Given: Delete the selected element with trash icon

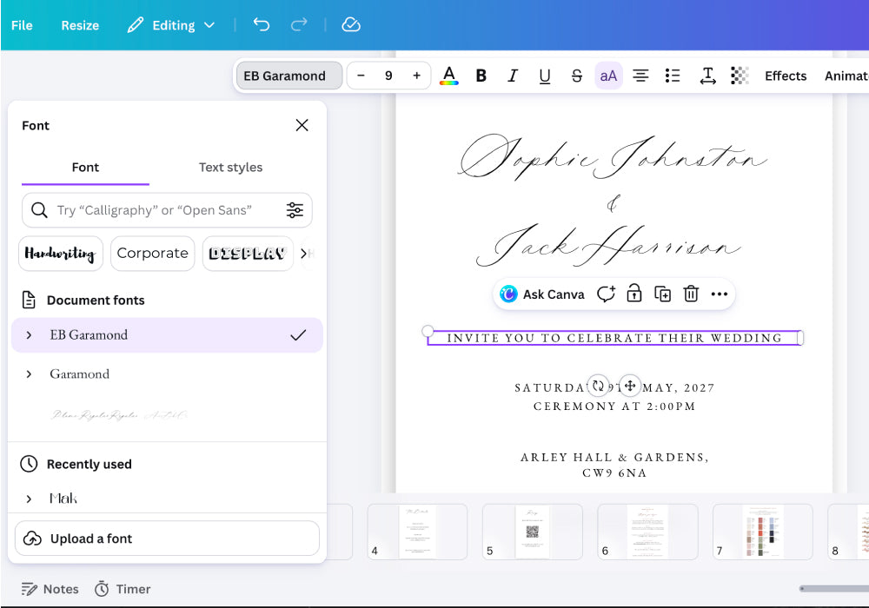Looking at the screenshot, I should 691,294.
